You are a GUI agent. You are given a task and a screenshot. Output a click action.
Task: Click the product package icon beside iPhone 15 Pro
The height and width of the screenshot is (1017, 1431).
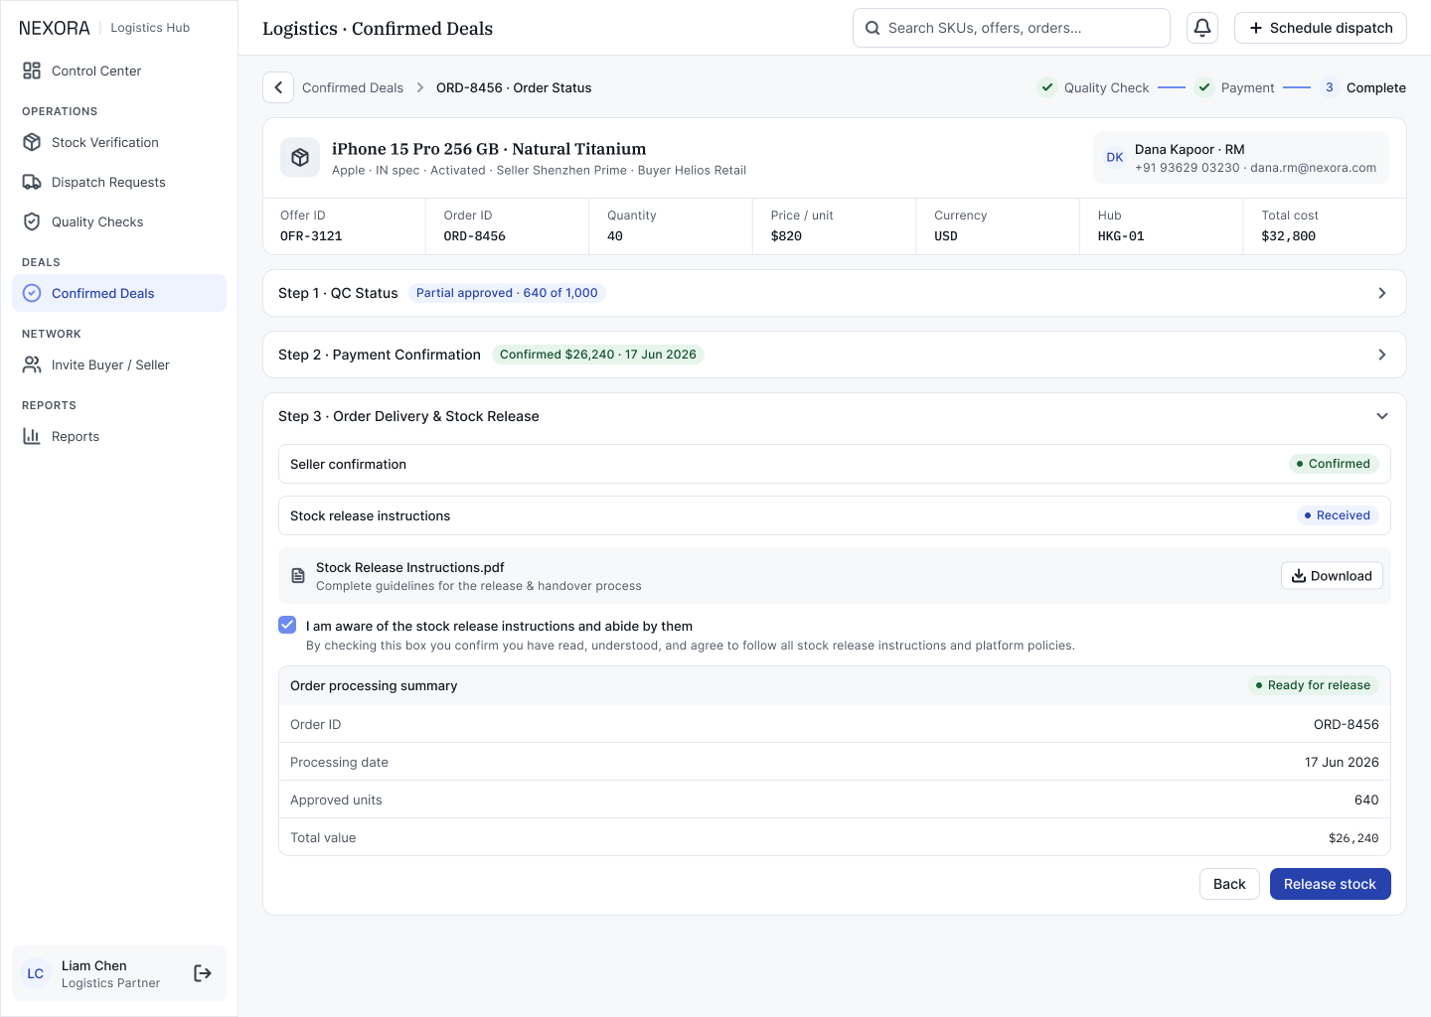pos(300,157)
